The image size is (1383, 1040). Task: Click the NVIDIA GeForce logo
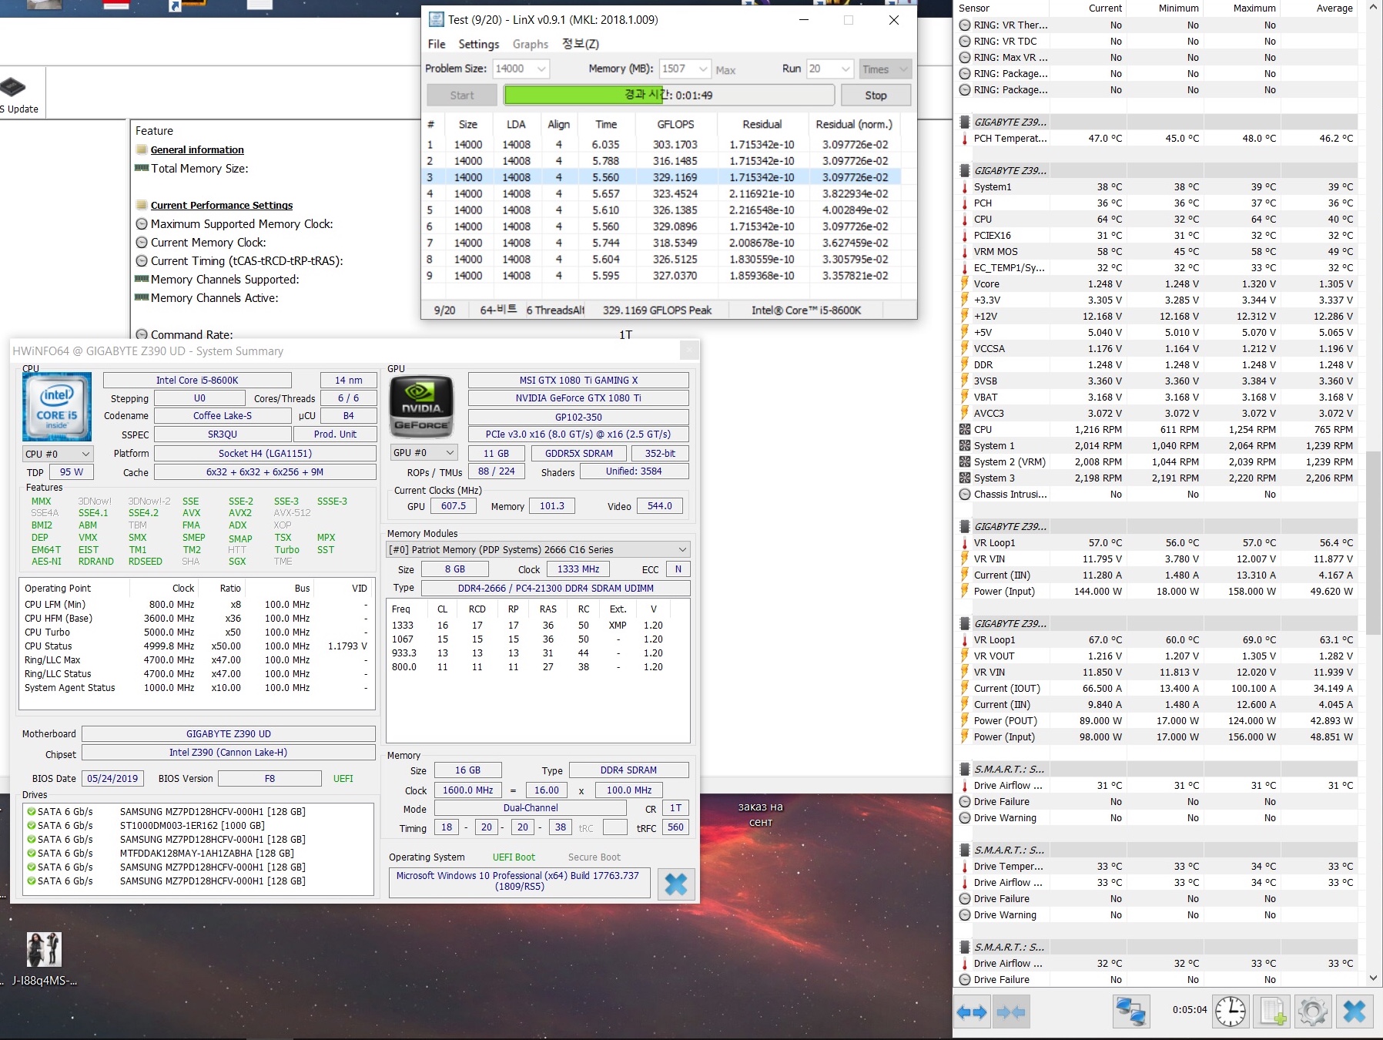(x=421, y=407)
